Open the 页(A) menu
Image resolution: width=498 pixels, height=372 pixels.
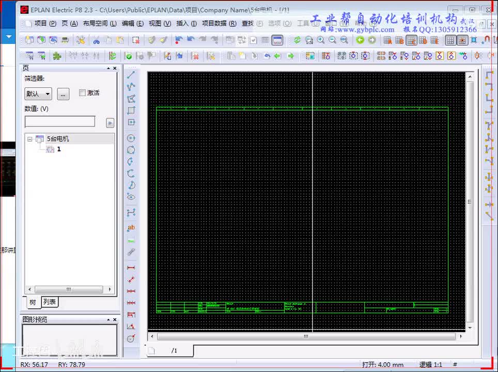(x=70, y=23)
